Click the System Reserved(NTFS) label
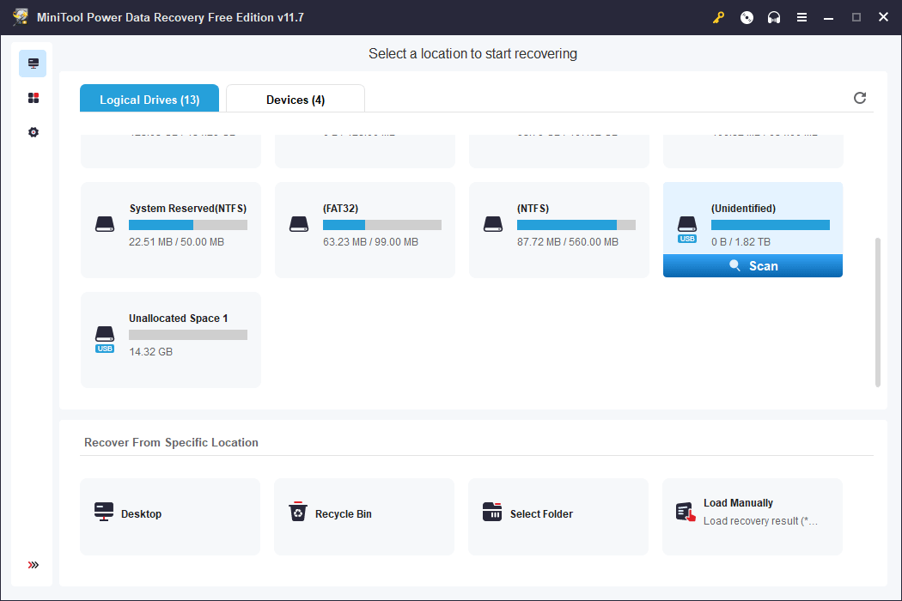Viewport: 902px width, 601px height. point(188,208)
